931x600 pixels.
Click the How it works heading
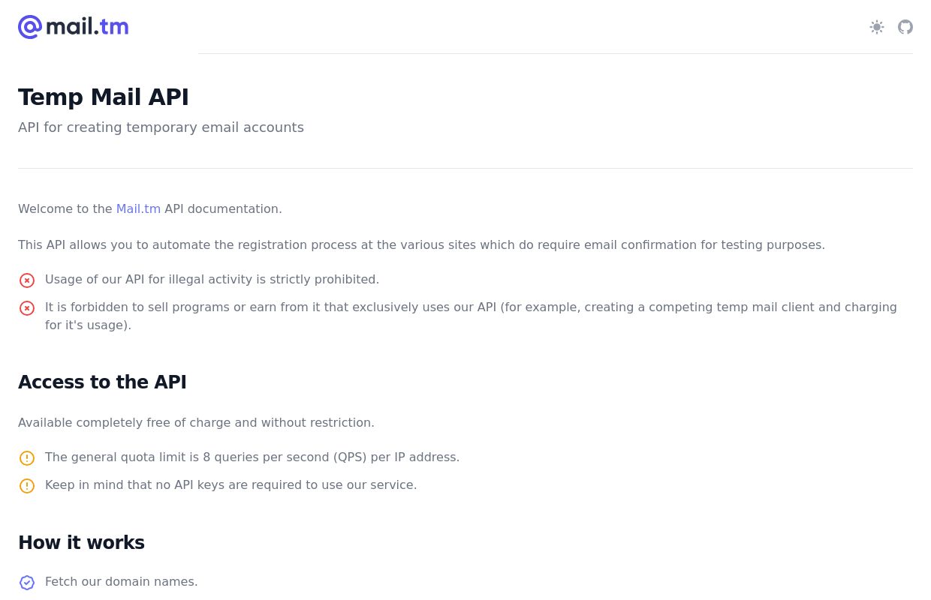pos(81,543)
